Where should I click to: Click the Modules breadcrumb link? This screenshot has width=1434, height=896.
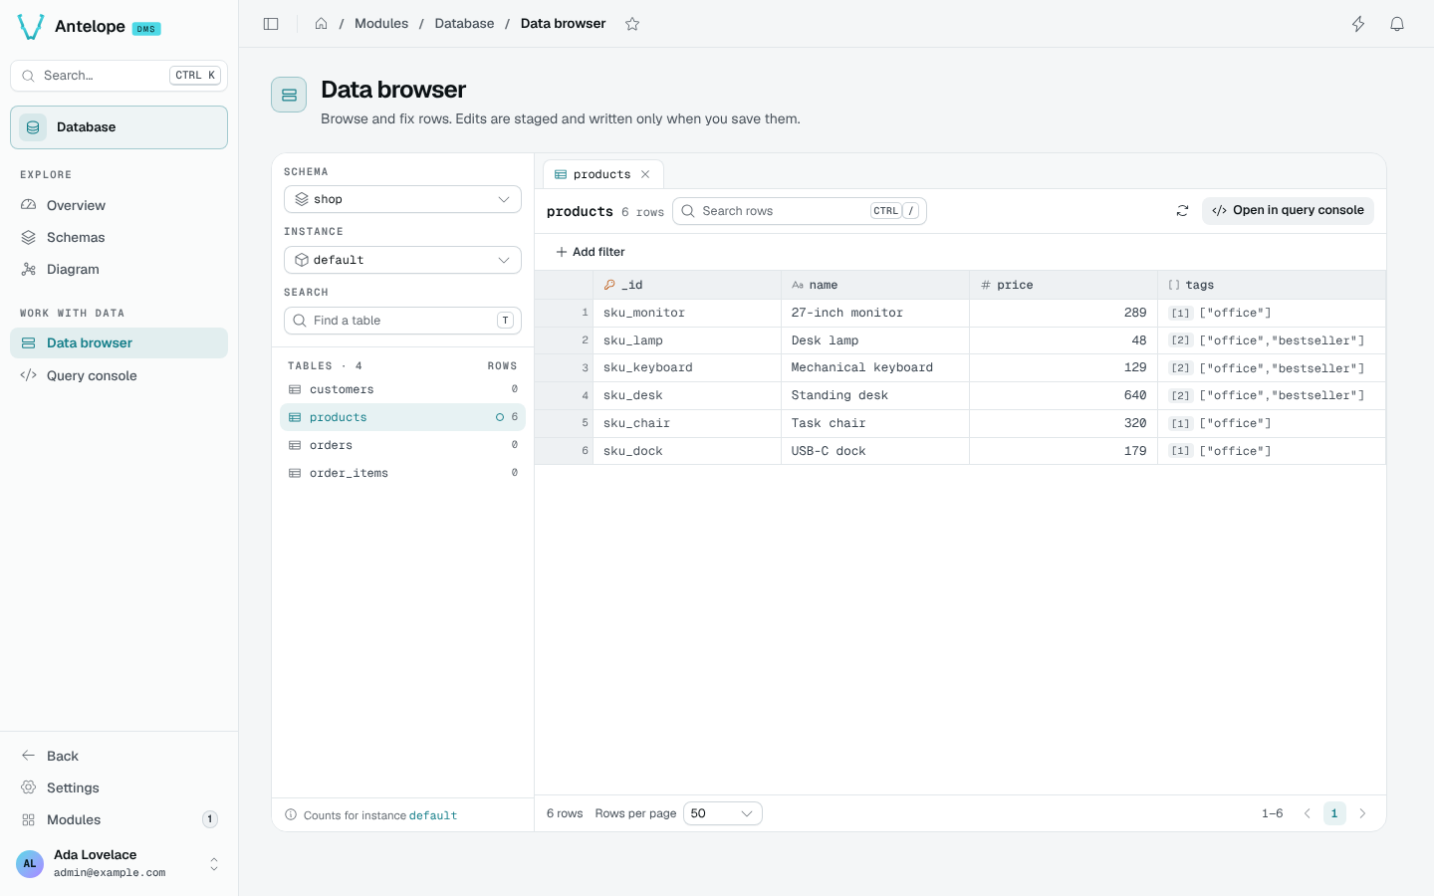coord(381,24)
